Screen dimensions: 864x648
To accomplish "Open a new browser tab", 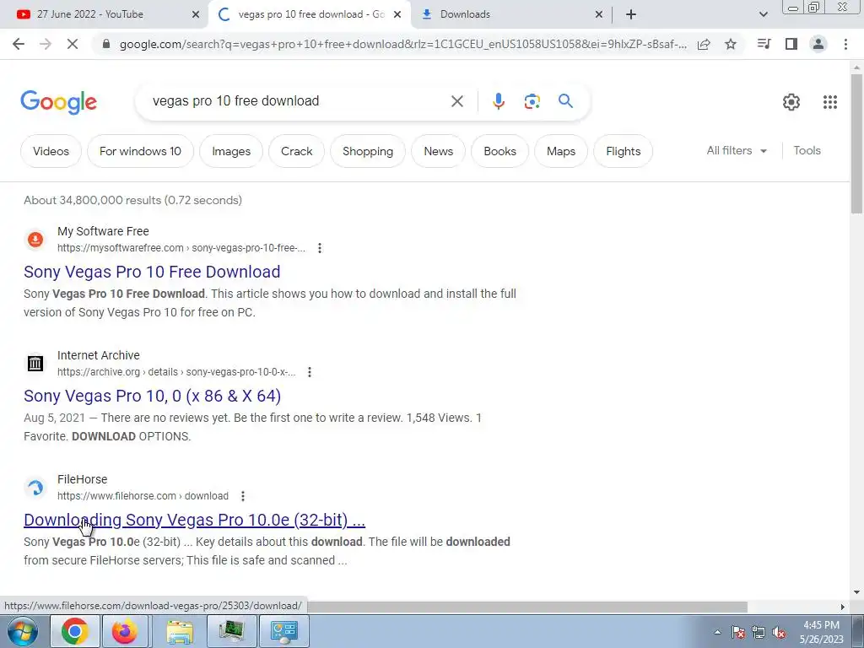I will (x=631, y=14).
